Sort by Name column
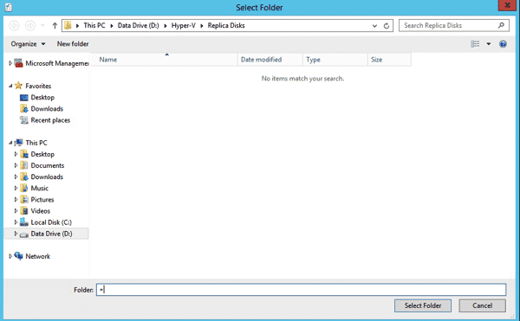520x321 pixels. [164, 60]
